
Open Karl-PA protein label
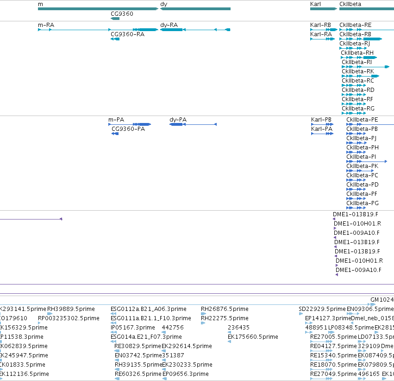[322, 129]
